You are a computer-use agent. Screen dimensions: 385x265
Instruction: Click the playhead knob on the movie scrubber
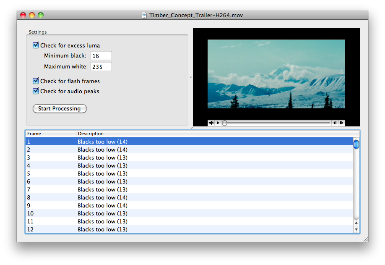click(224, 123)
